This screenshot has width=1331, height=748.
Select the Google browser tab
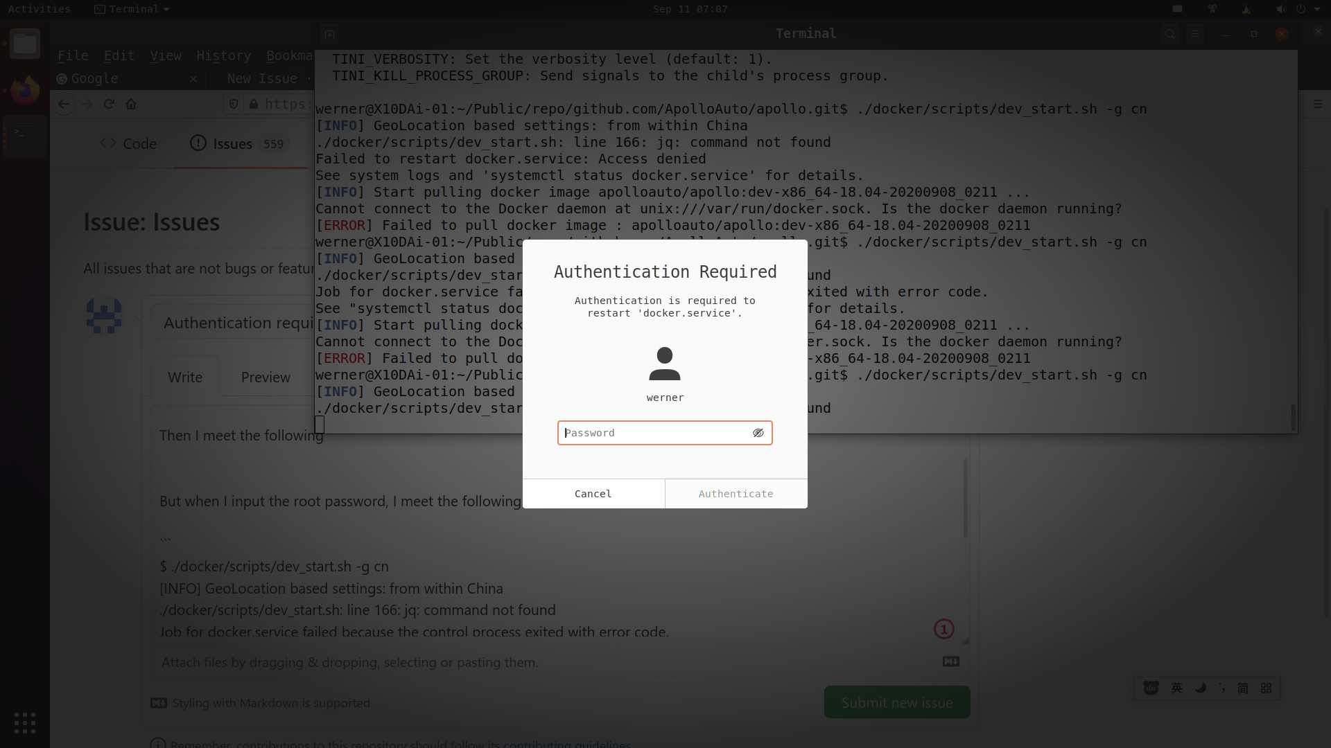(97, 78)
